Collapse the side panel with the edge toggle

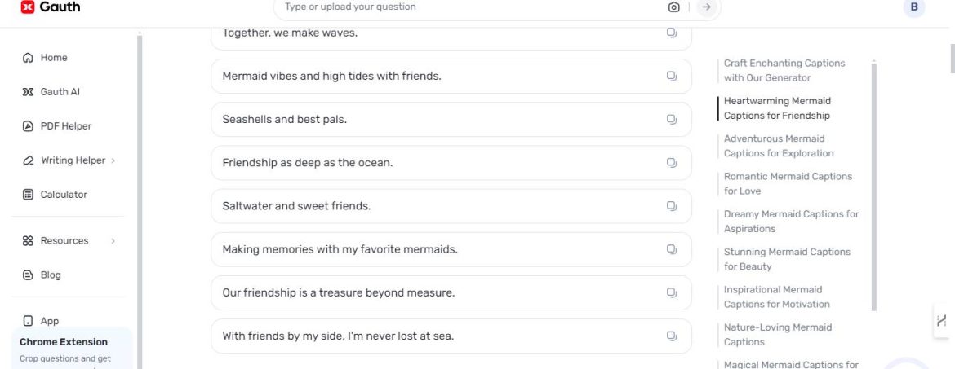click(942, 320)
